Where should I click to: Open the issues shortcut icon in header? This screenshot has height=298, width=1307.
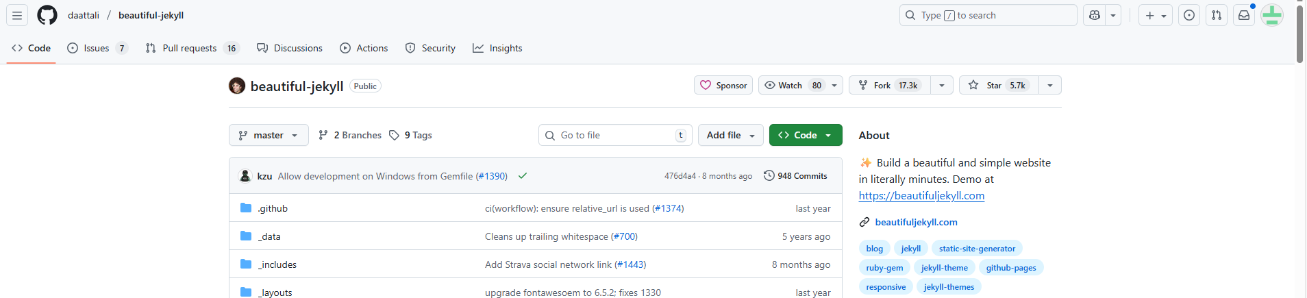click(1190, 15)
